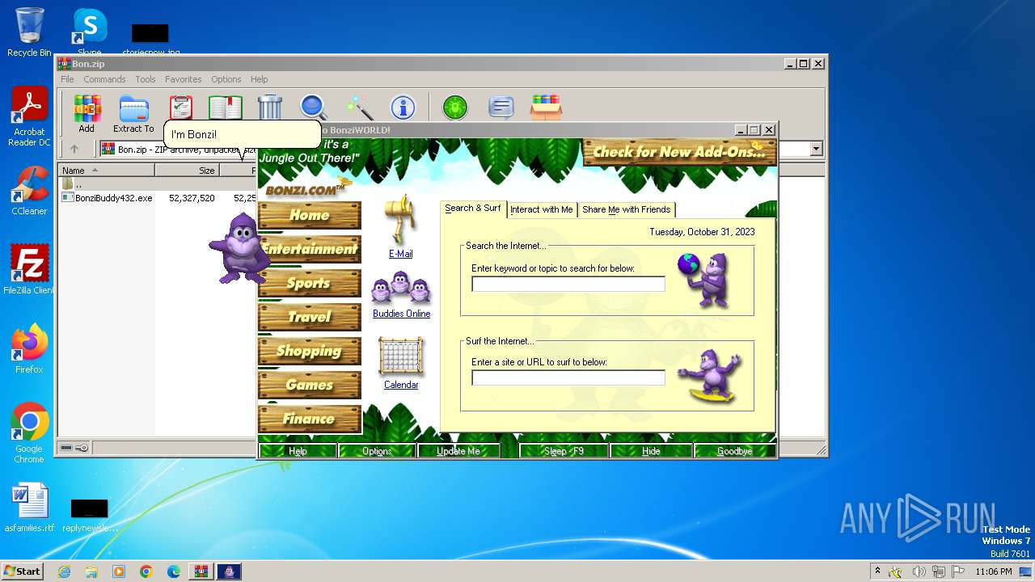Click the Add button in WinRAR toolbar
The height and width of the screenshot is (582, 1035).
click(x=87, y=112)
